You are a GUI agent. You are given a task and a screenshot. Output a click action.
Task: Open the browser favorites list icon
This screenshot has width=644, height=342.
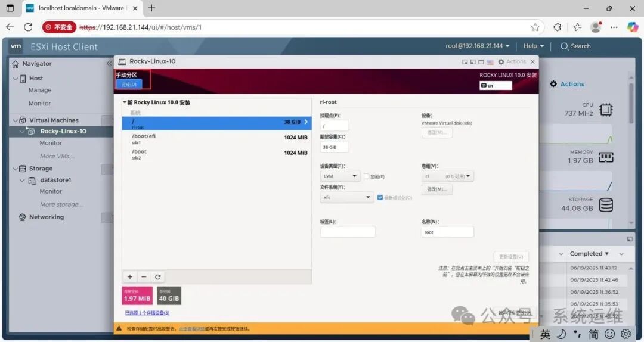pos(577,27)
